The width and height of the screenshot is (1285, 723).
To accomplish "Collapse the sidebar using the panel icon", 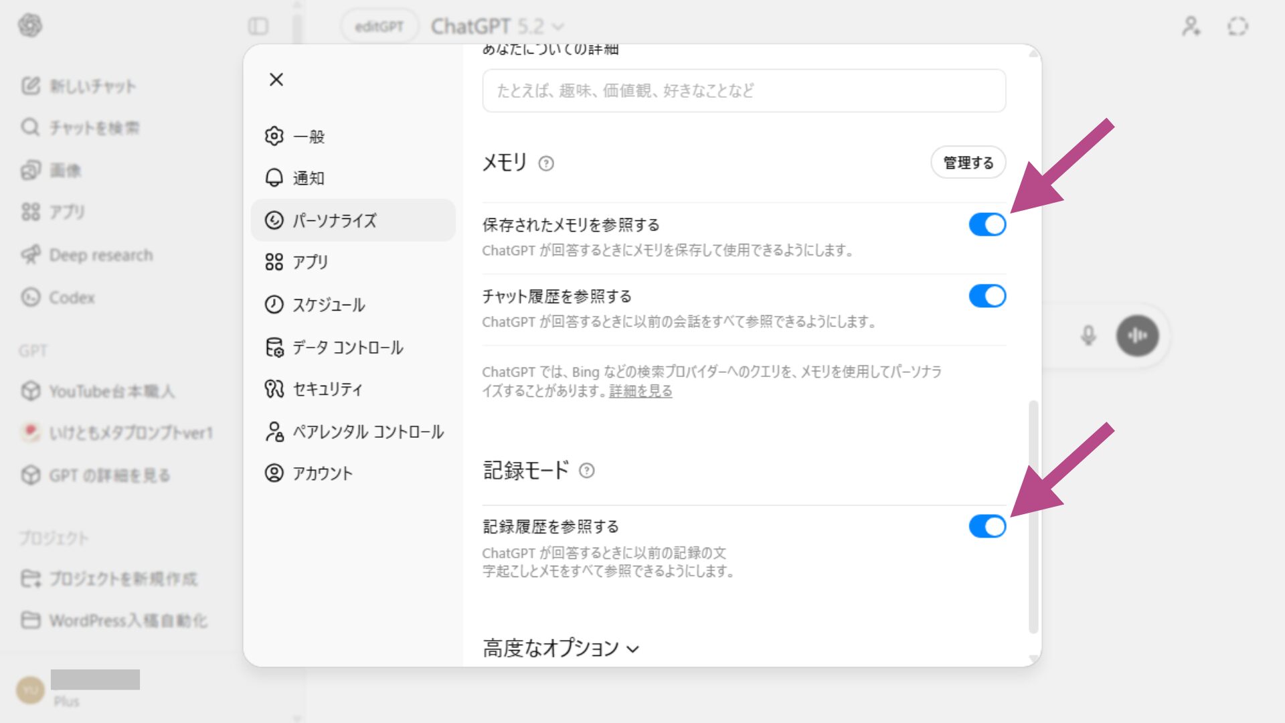I will click(258, 26).
